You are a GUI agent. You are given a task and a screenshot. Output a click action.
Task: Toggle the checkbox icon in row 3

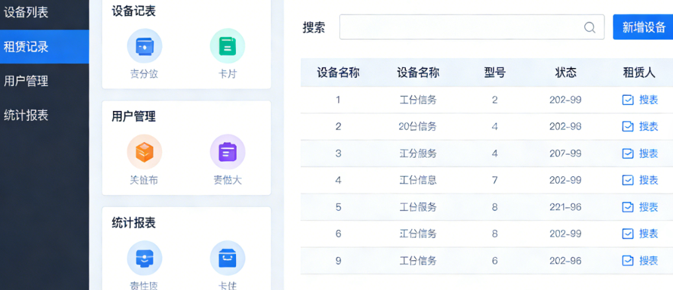628,153
